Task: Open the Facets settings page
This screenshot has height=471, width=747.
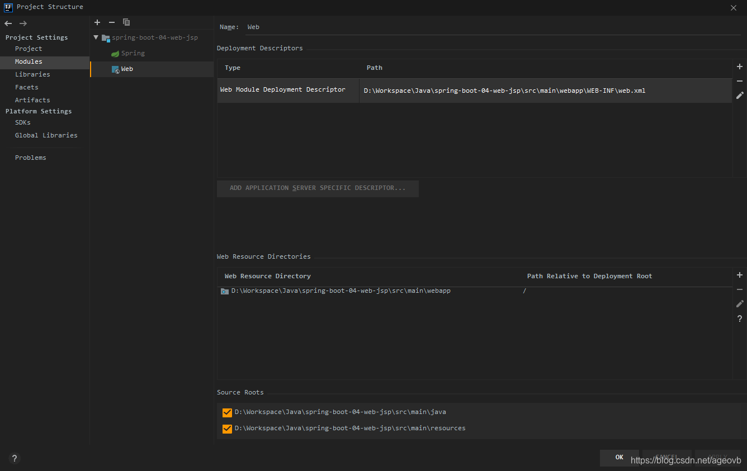Action: point(27,87)
